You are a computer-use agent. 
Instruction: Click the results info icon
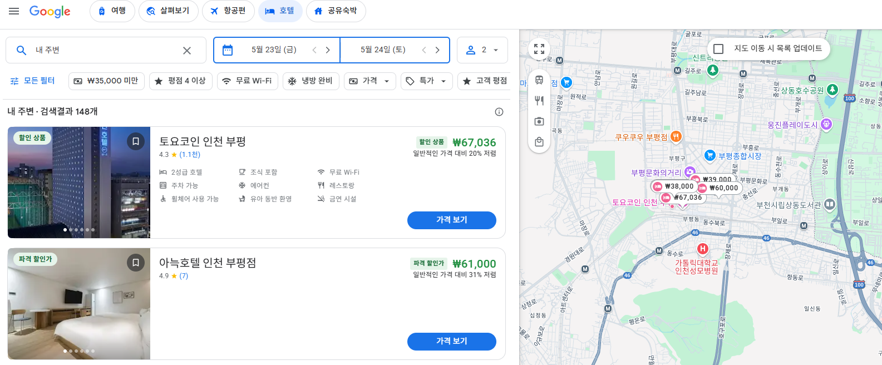[x=499, y=112]
